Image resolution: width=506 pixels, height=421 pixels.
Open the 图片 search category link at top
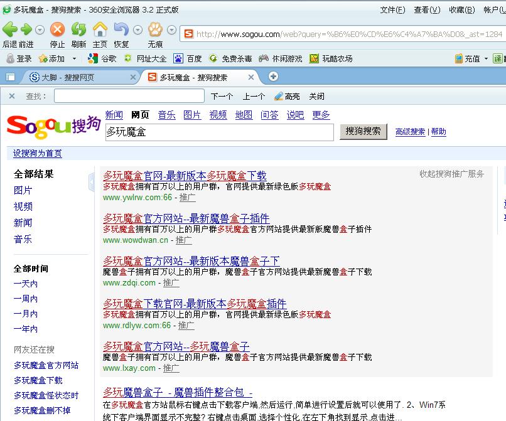coord(192,115)
